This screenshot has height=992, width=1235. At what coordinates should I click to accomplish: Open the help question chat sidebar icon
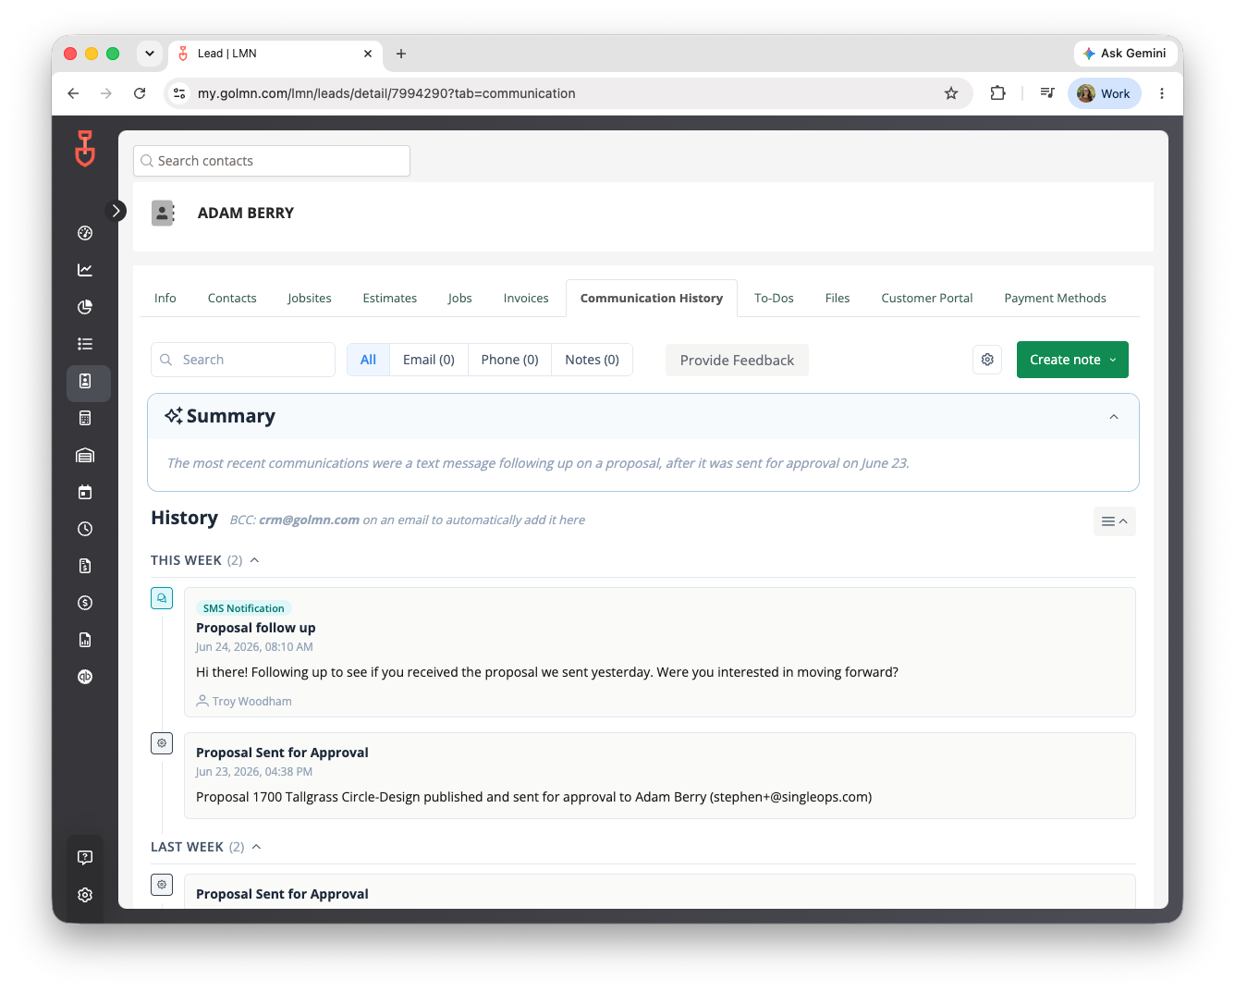85,857
